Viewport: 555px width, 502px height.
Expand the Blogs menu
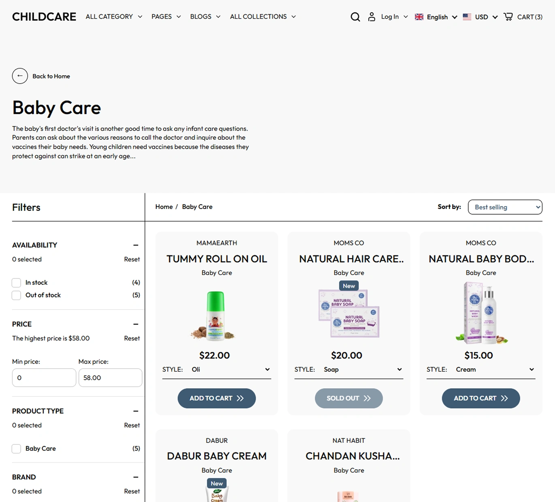205,17
